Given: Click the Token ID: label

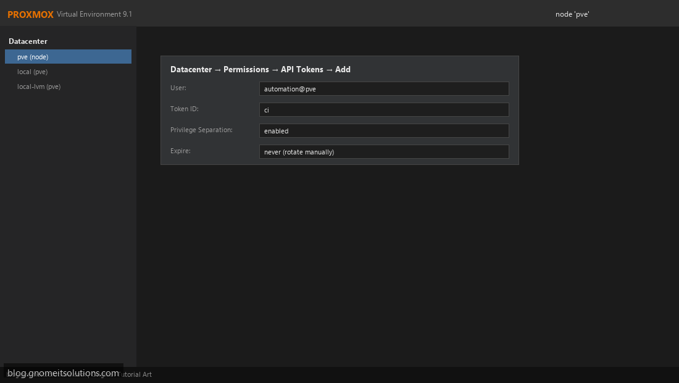Looking at the screenshot, I should pos(184,109).
